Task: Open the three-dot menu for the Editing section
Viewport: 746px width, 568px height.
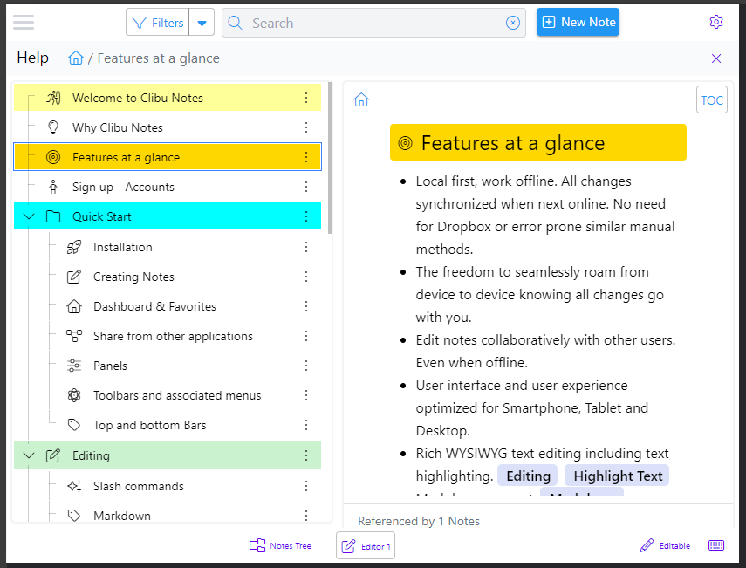Action: tap(306, 455)
